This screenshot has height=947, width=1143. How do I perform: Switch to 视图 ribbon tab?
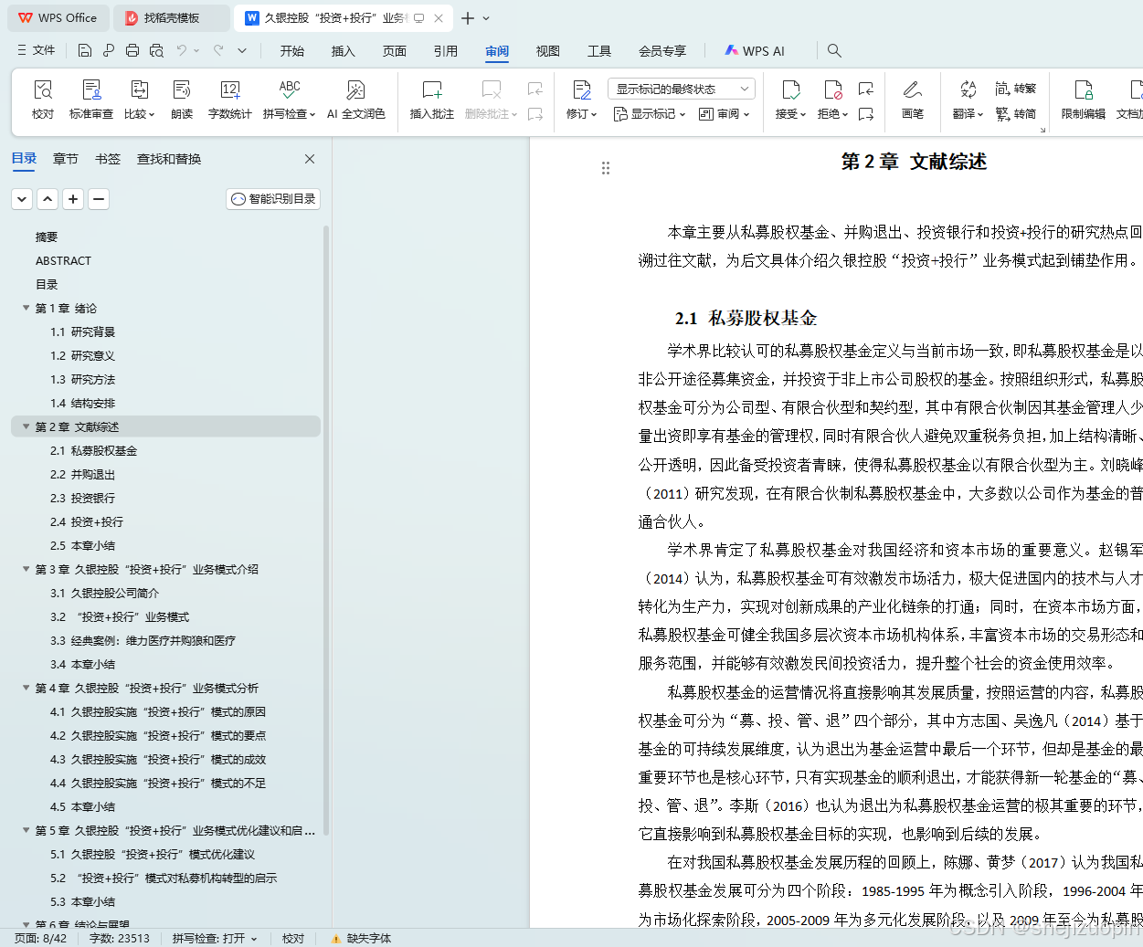point(548,51)
